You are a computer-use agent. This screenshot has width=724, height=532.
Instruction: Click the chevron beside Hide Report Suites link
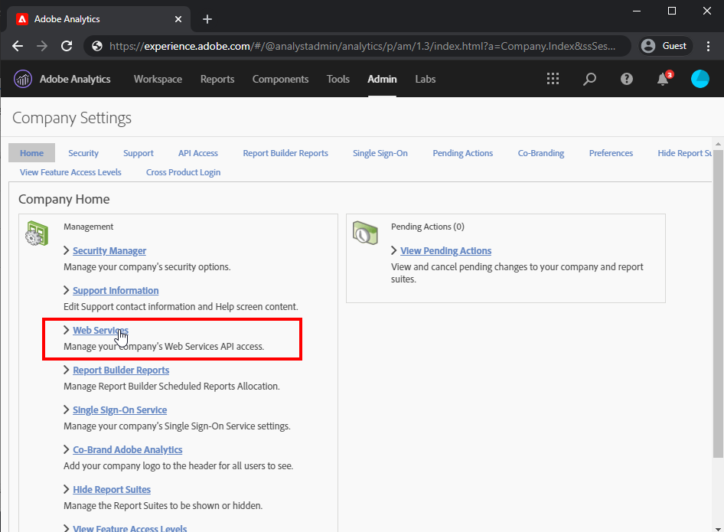[67, 488]
